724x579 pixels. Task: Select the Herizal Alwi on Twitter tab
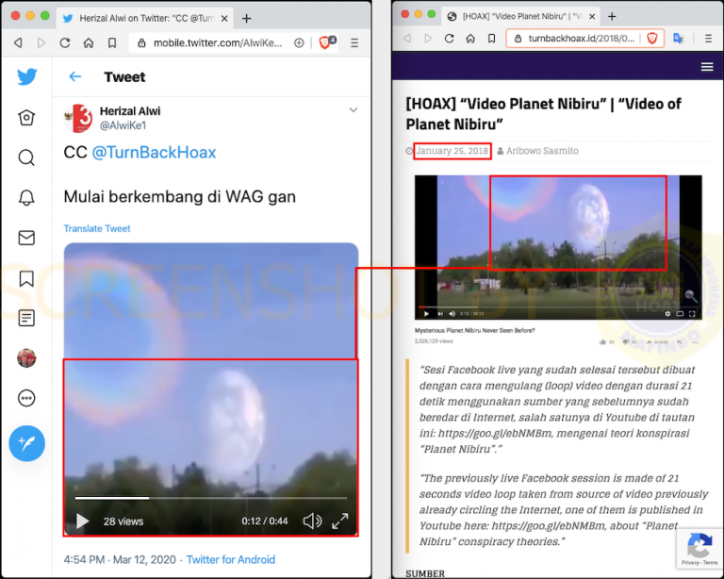[x=146, y=19]
